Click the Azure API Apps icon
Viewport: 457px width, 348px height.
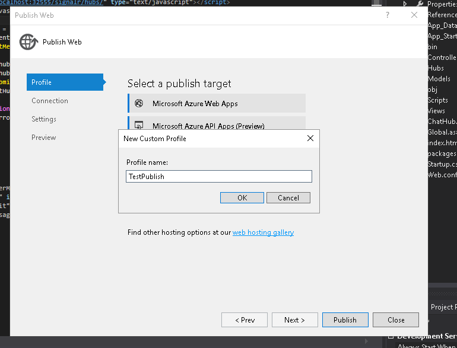click(139, 125)
